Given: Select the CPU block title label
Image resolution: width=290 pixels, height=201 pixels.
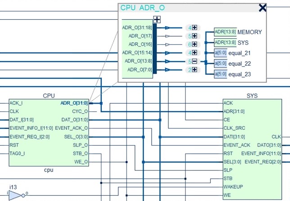Looking at the screenshot, I should (x=49, y=96).
